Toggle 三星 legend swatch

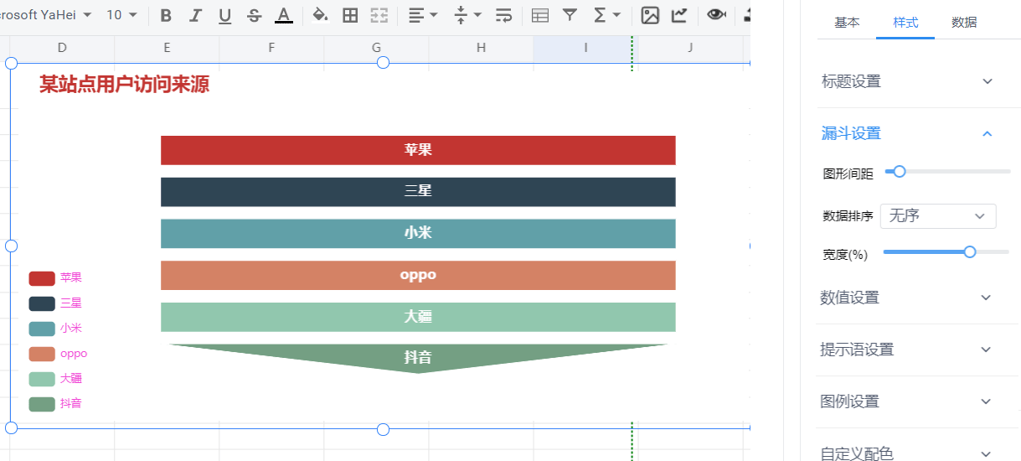pyautogui.click(x=42, y=303)
